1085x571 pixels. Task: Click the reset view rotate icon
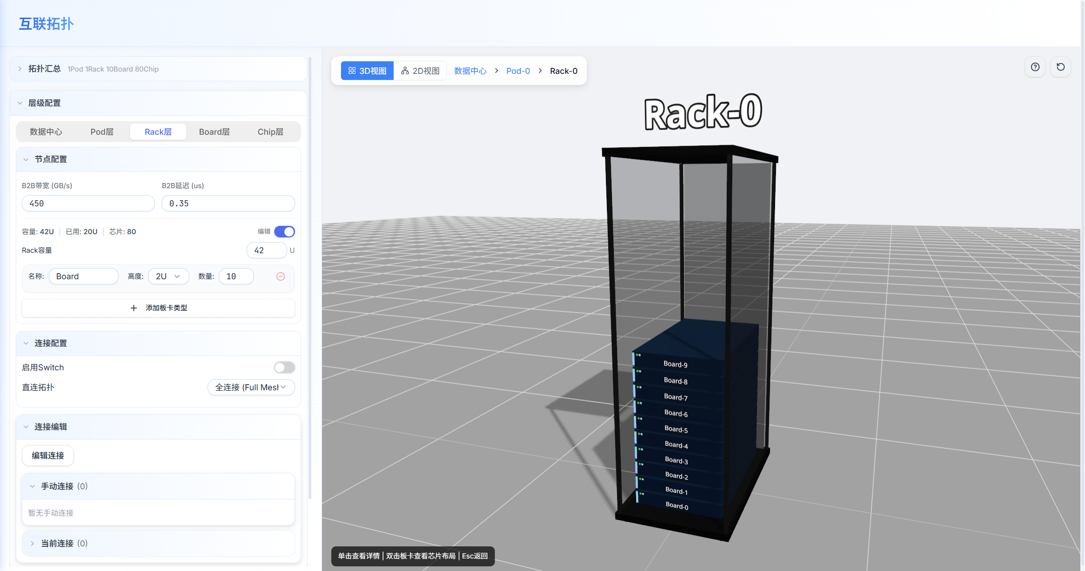click(x=1060, y=67)
